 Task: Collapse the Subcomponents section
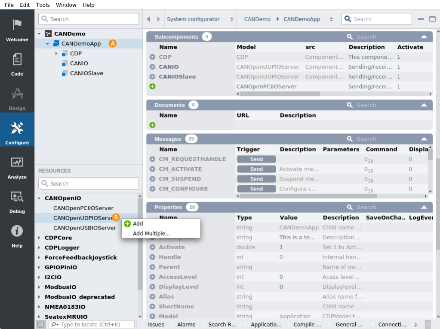(x=424, y=37)
